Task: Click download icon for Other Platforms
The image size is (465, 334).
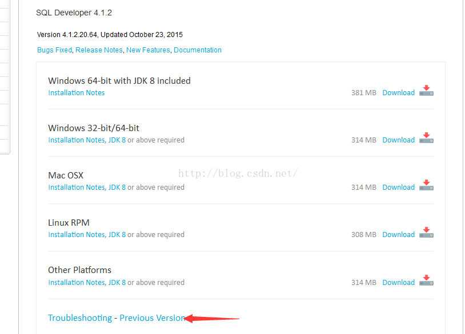Action: point(426,280)
